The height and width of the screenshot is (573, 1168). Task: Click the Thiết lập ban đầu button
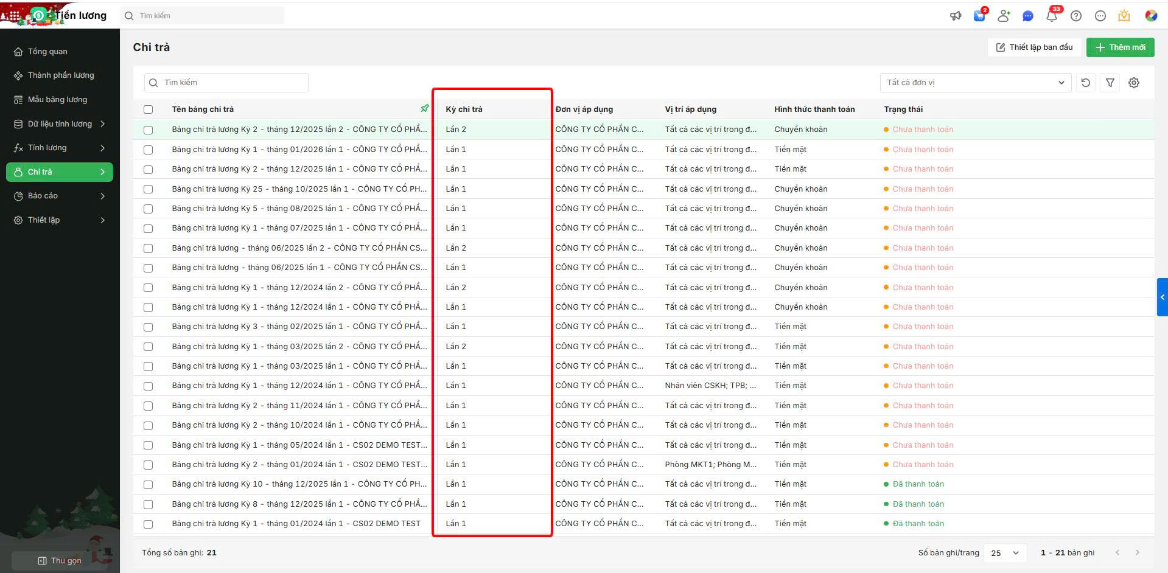(1034, 47)
